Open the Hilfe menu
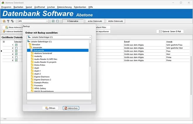 coord(91,7)
